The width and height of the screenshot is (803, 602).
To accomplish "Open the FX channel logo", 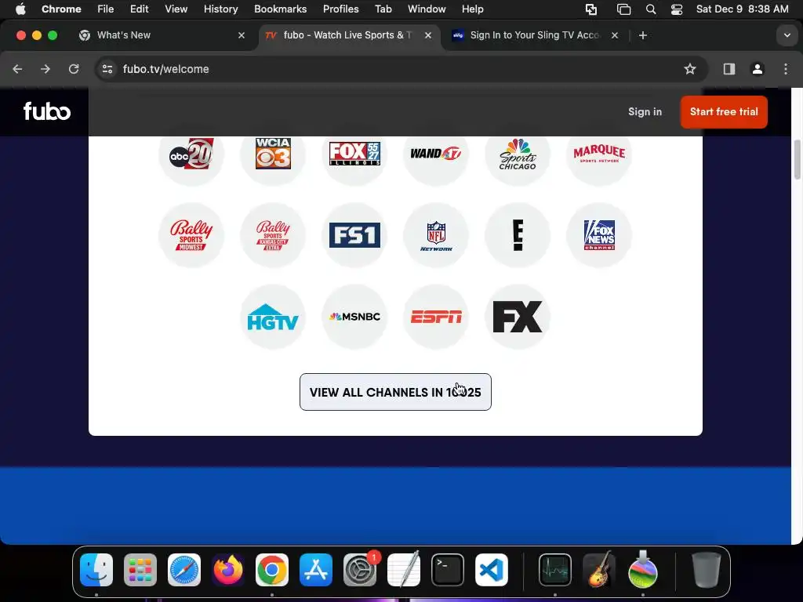I will coord(518,317).
